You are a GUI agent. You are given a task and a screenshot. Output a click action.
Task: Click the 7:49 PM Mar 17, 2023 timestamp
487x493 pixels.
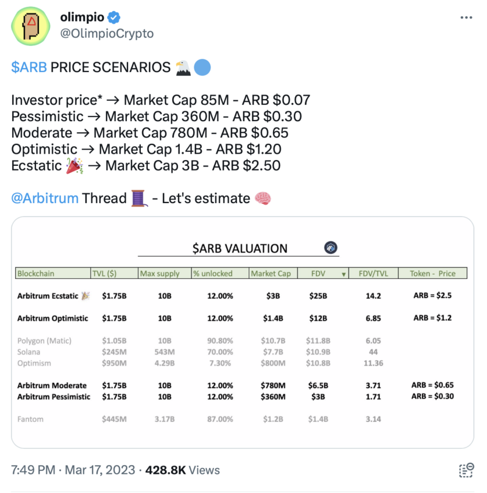point(73,470)
